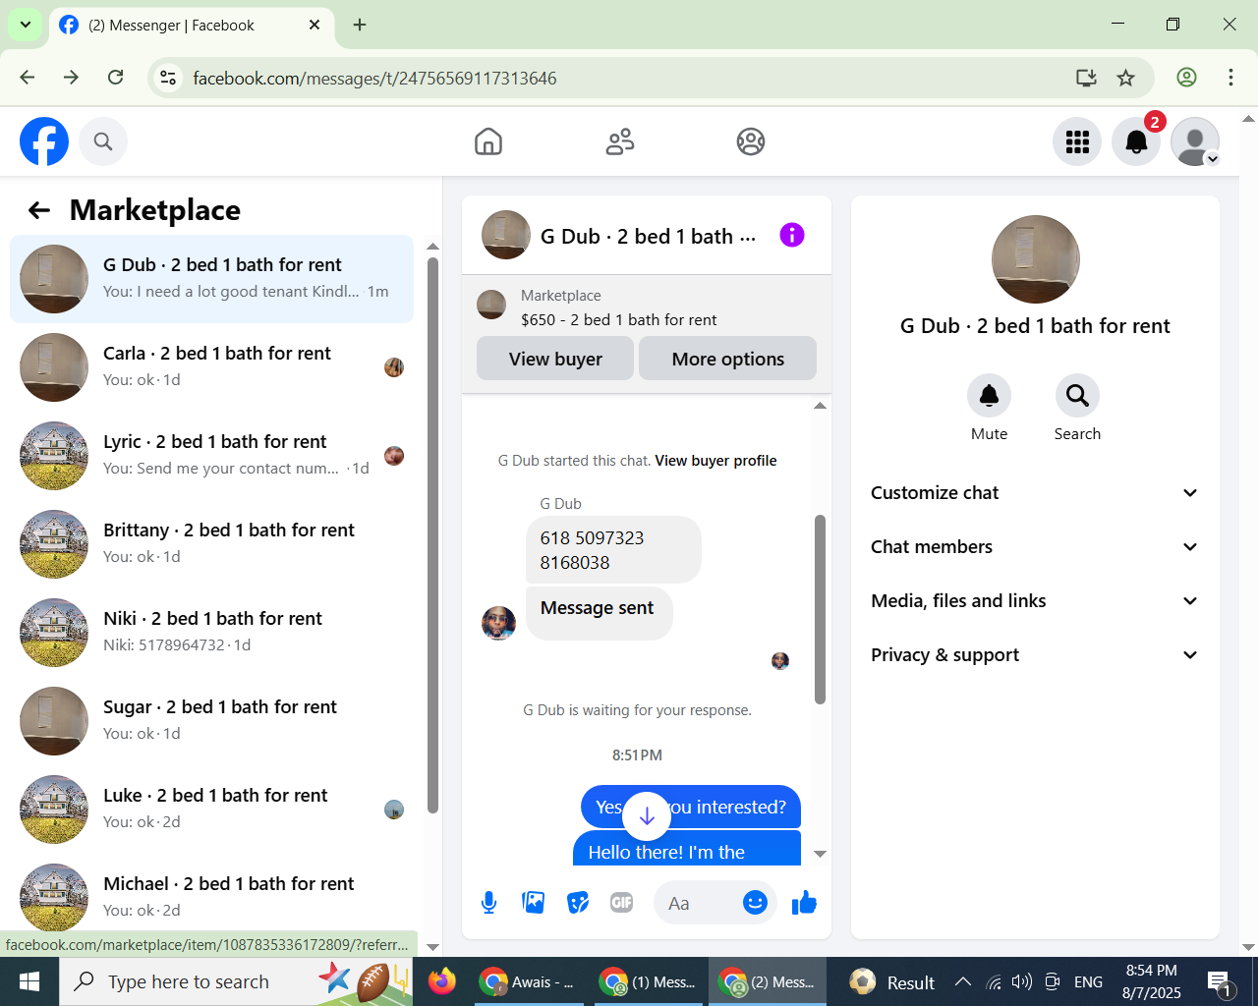Jump to latest message down arrow

click(x=647, y=815)
